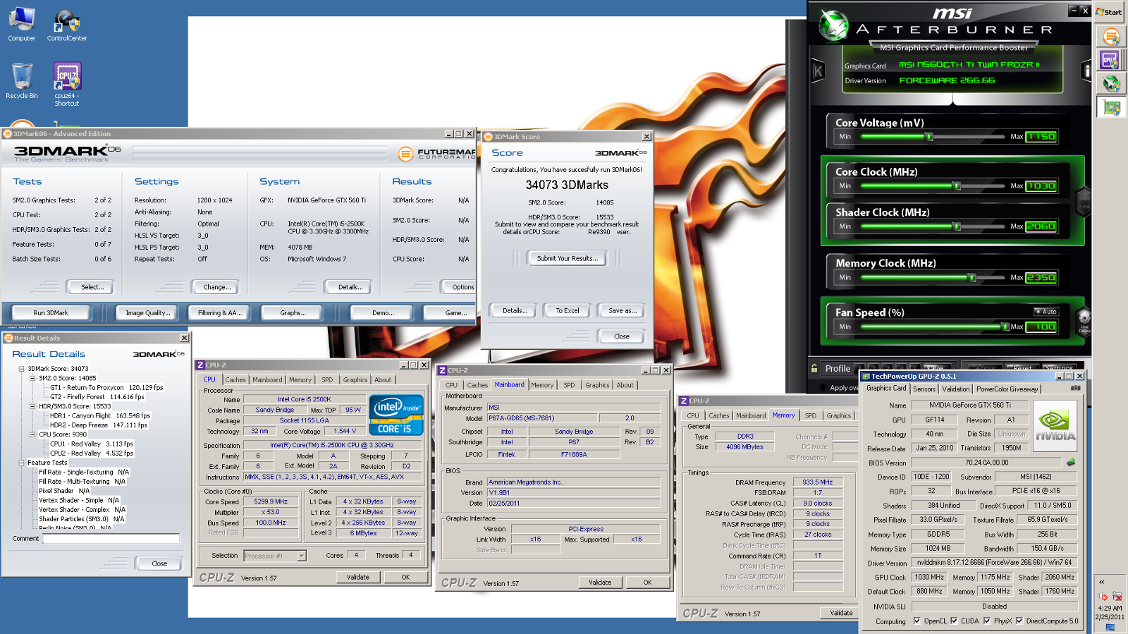Collapse the HDR/SM3.0 Score: 15533 node

pos(32,406)
